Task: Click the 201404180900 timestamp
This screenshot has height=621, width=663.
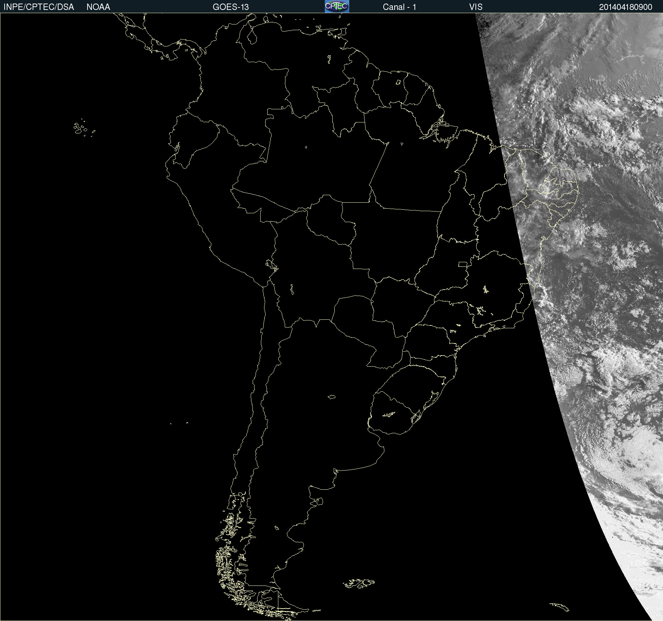Action: click(626, 7)
